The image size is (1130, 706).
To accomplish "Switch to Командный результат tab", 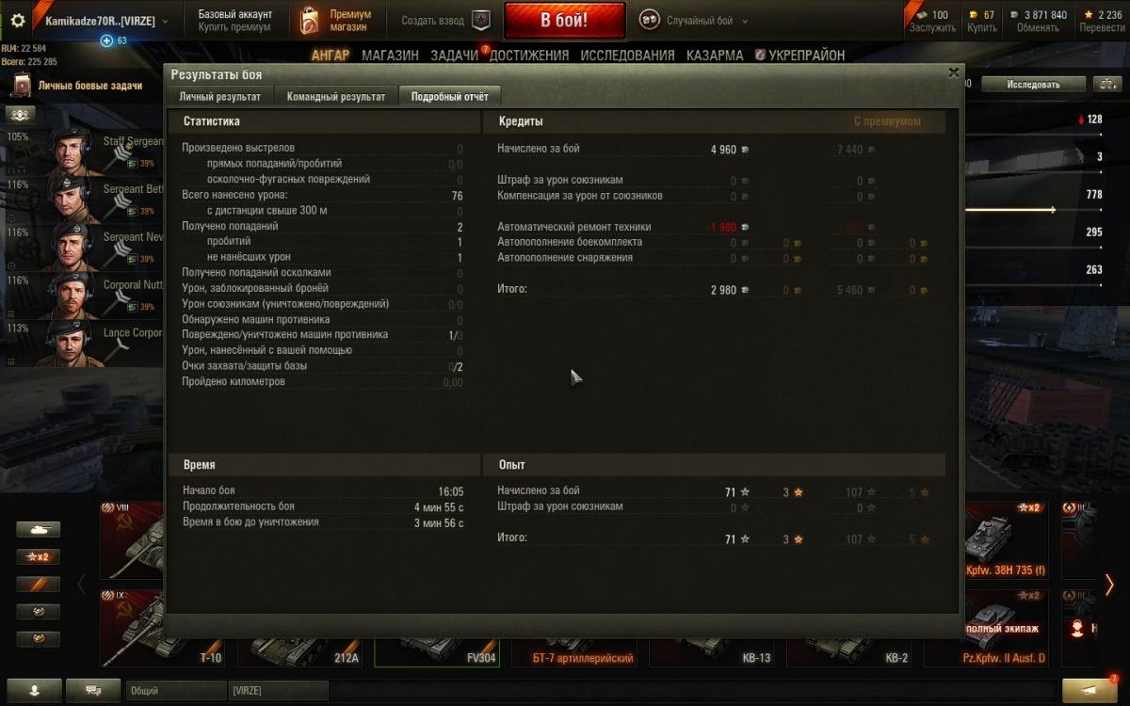I will [x=336, y=96].
